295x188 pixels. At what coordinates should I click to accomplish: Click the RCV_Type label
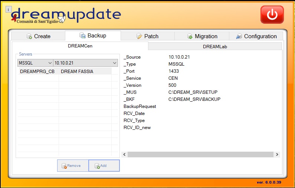click(134, 121)
